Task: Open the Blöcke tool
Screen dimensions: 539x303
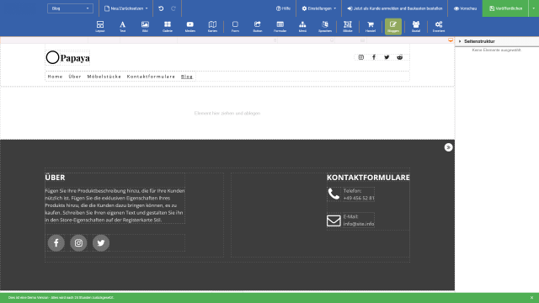Action: coord(348,26)
